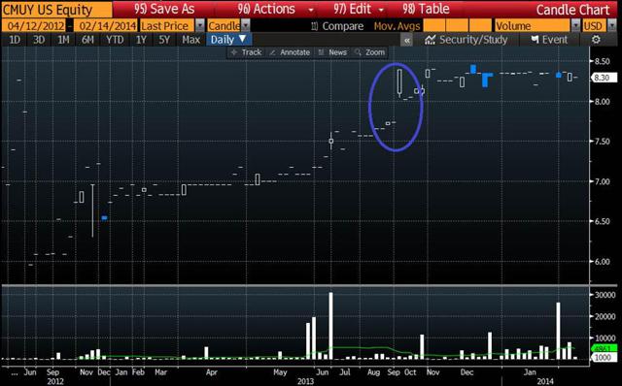This screenshot has height=386, width=622.
Task: Open the Edit menu
Action: pos(359,9)
